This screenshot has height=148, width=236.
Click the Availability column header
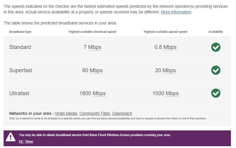click(x=216, y=32)
